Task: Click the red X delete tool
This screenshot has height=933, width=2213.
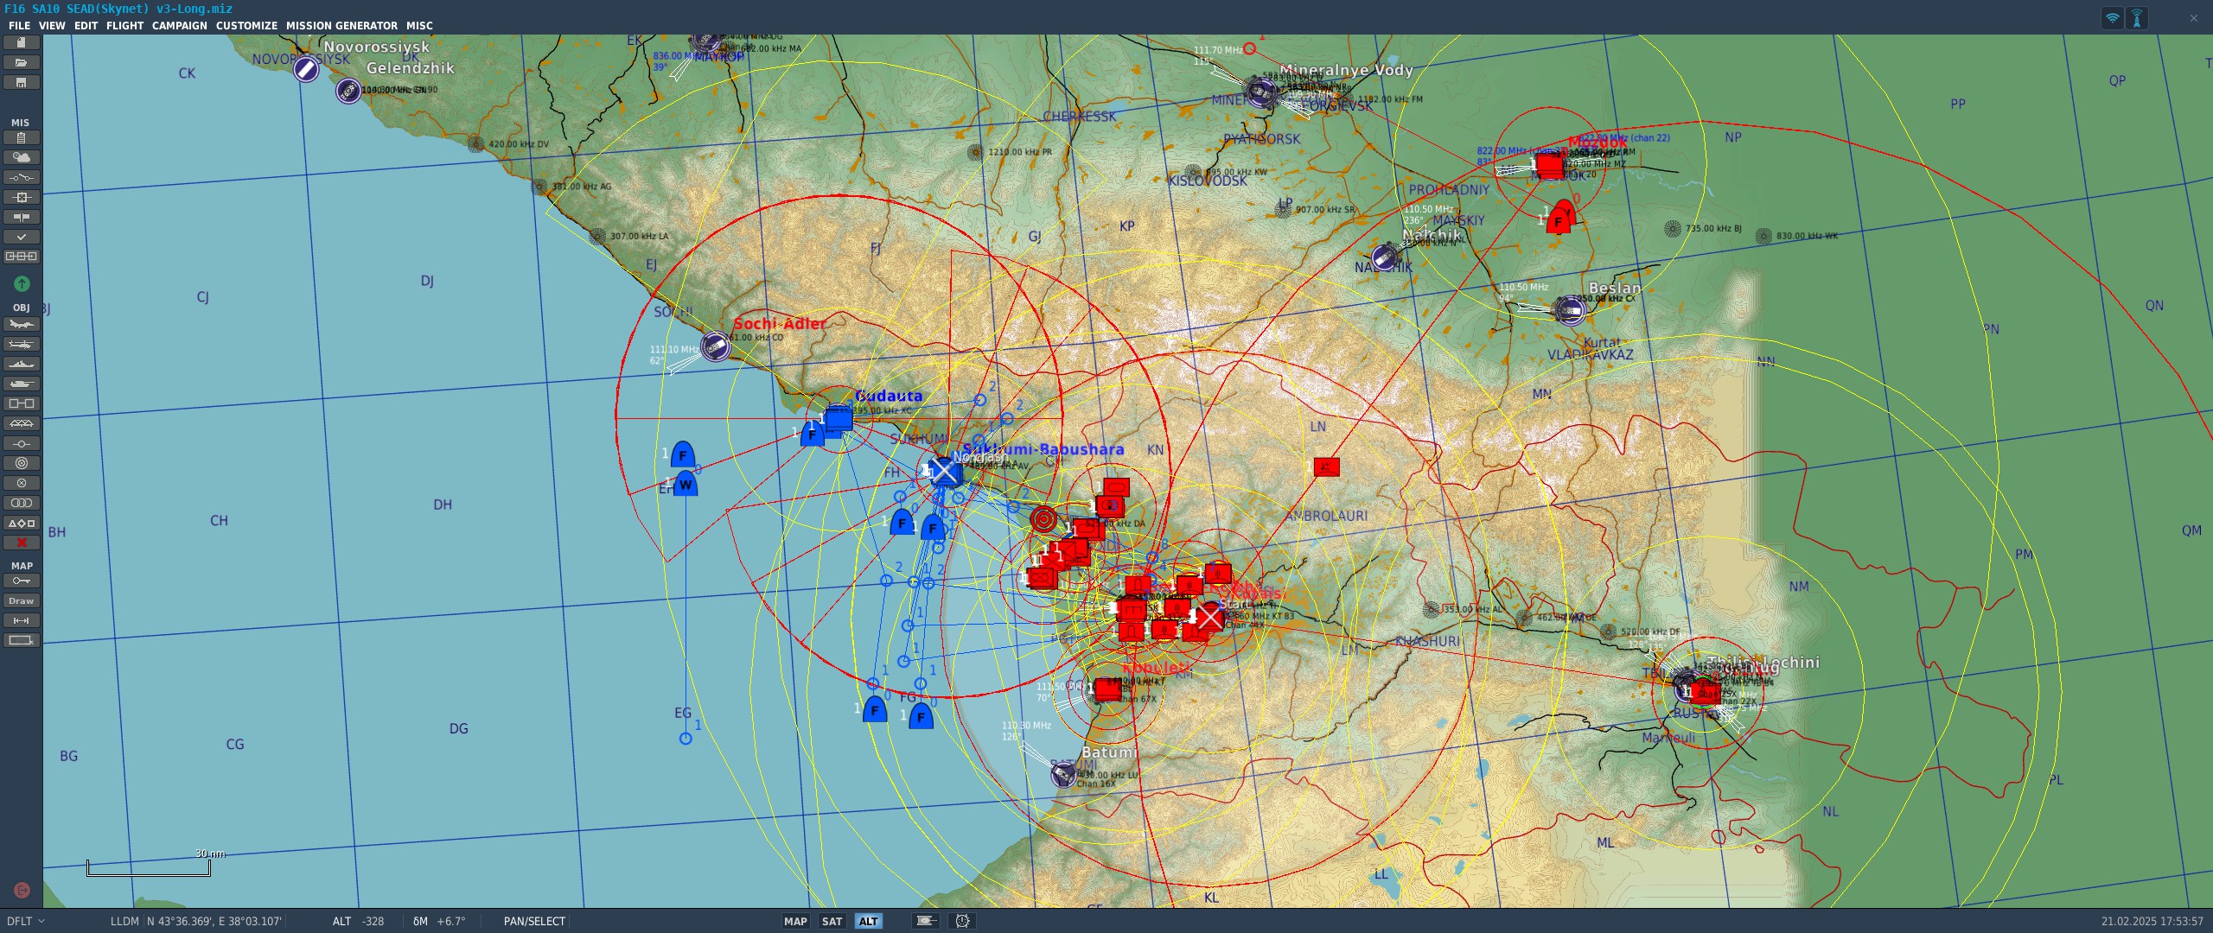Action: (x=21, y=543)
